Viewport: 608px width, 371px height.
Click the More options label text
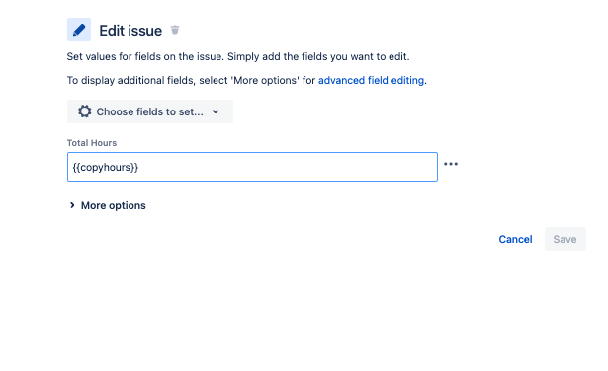point(114,205)
